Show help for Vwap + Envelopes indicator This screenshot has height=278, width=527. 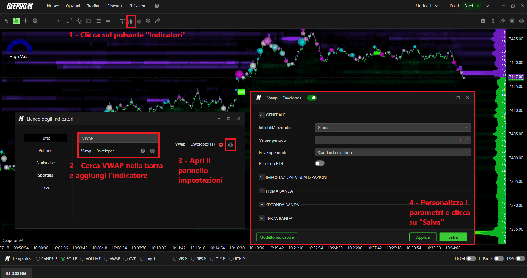tap(143, 151)
